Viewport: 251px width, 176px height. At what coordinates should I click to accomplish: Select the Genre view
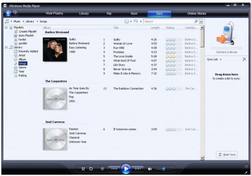click(22, 67)
